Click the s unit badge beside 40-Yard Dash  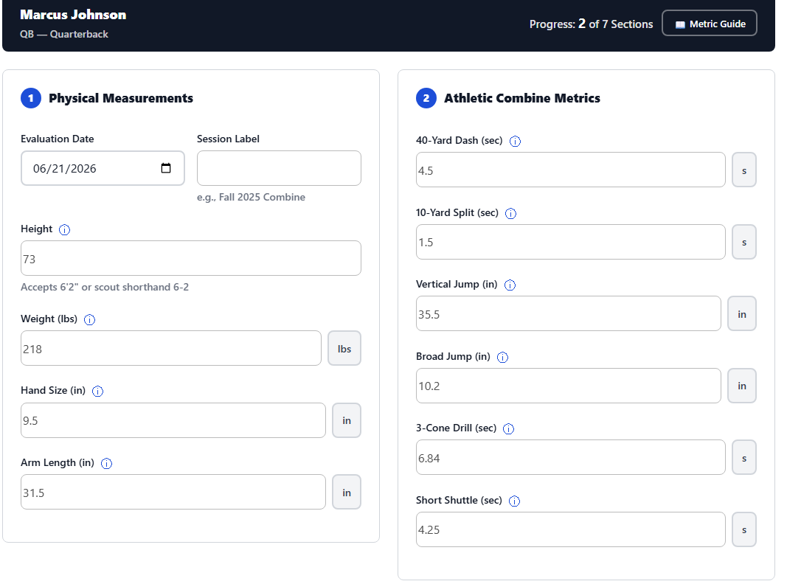743,170
